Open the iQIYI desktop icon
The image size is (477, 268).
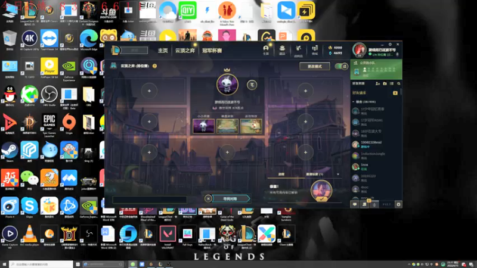[187, 12]
